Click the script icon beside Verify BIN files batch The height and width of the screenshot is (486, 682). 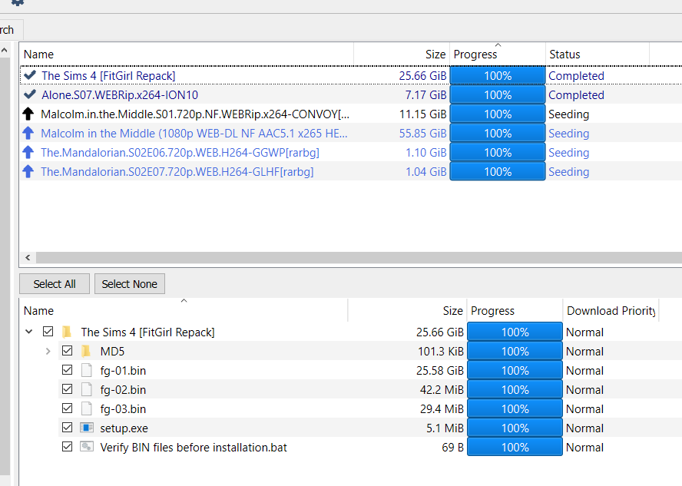point(88,447)
